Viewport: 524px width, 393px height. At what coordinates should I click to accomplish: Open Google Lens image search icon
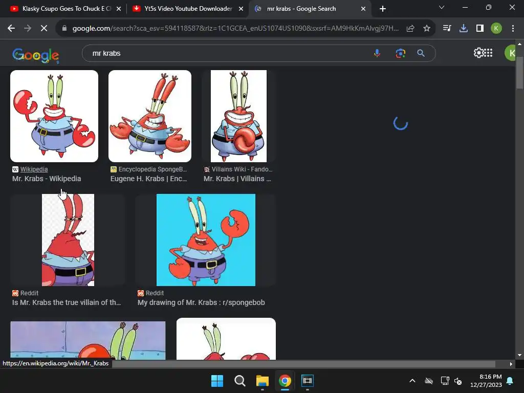400,53
